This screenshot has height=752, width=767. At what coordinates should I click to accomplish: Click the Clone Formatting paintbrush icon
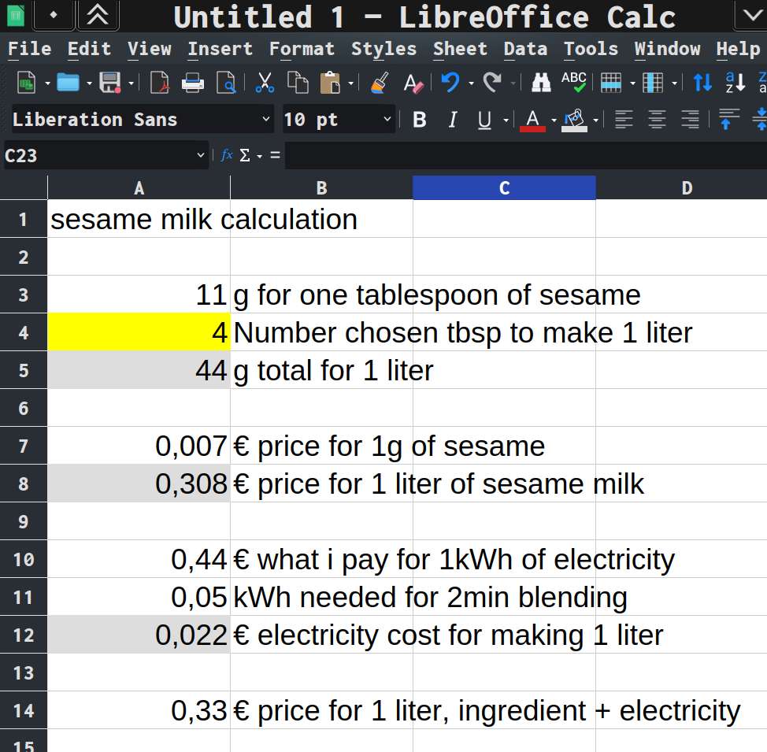pyautogui.click(x=380, y=83)
